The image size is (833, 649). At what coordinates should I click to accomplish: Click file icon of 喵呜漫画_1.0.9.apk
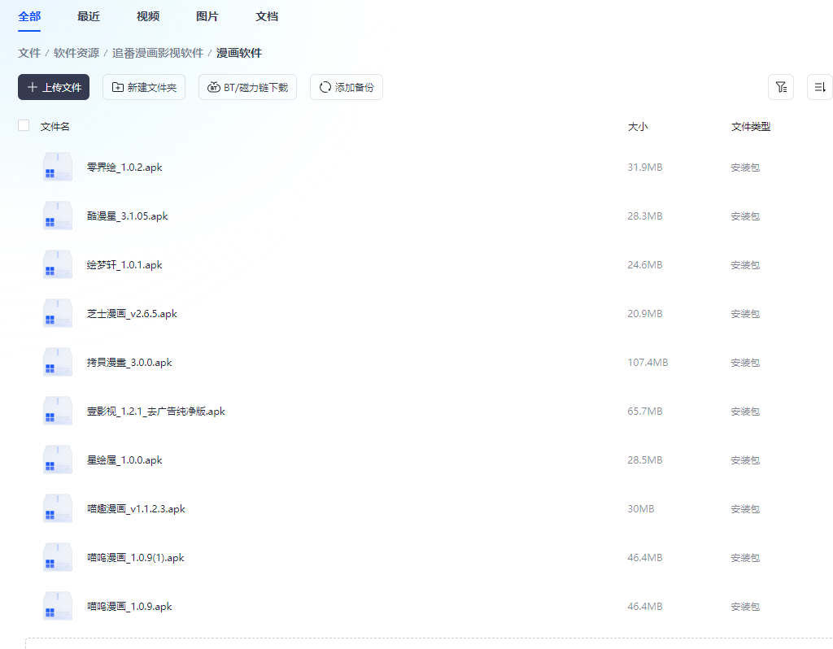pyautogui.click(x=58, y=607)
